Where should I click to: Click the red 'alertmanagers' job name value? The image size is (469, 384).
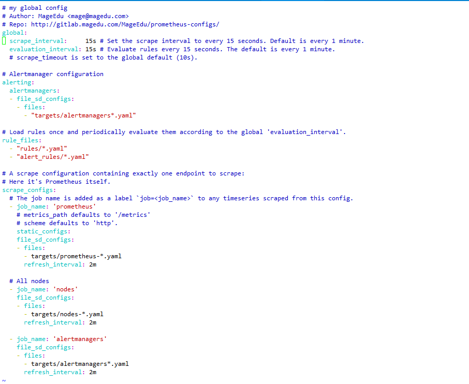80,339
